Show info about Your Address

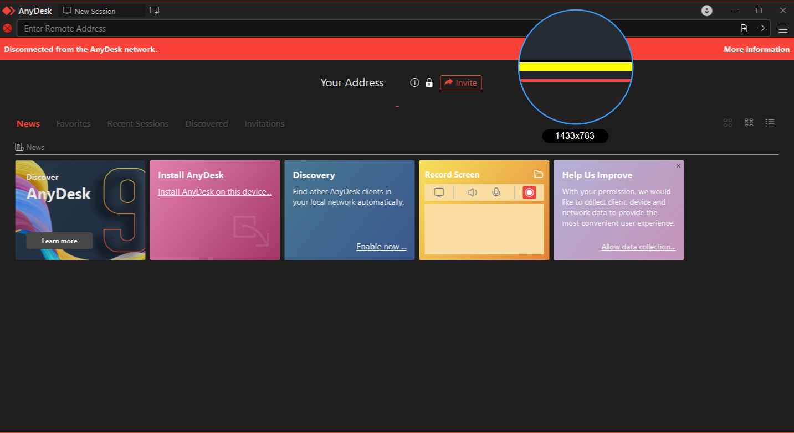414,82
